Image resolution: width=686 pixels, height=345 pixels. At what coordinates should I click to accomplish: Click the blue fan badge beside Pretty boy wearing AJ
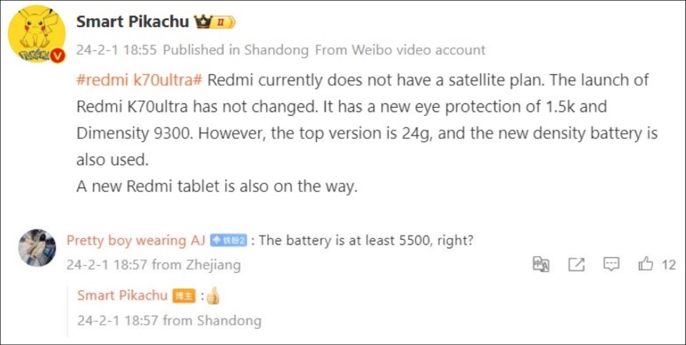coord(229,240)
